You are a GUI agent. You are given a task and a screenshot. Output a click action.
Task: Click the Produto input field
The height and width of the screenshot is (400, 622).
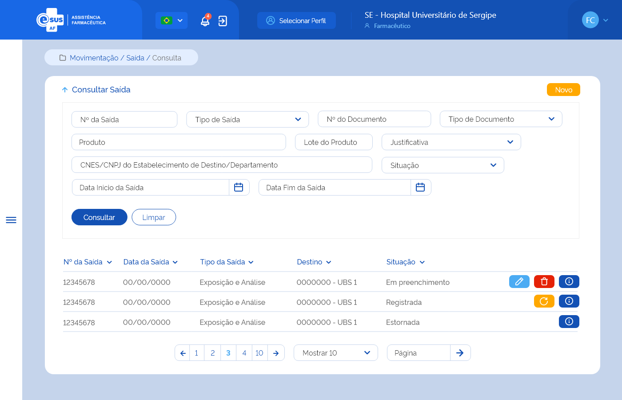coord(178,142)
